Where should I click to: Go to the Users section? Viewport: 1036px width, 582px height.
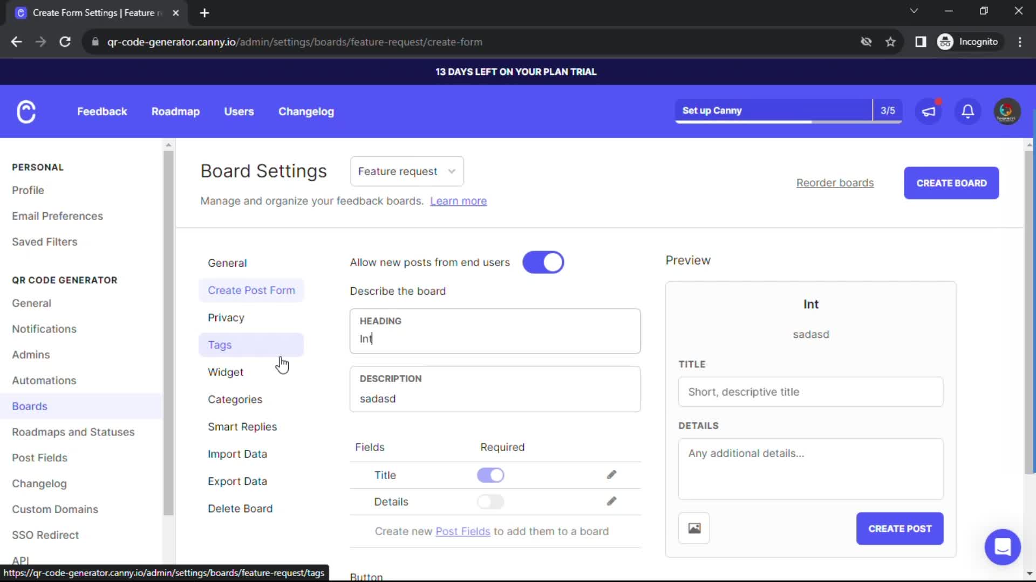[239, 112]
